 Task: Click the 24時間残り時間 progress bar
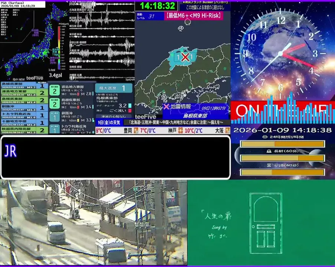click(283, 144)
